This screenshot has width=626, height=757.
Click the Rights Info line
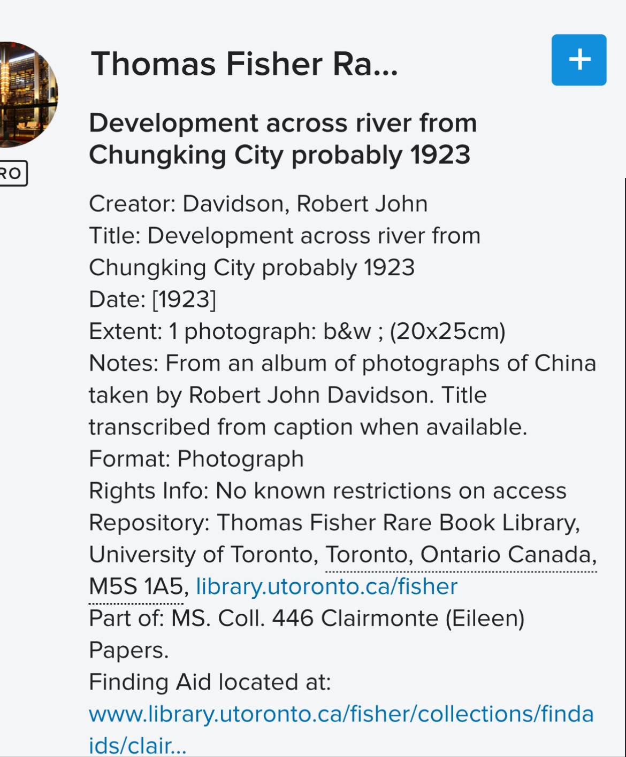click(327, 491)
